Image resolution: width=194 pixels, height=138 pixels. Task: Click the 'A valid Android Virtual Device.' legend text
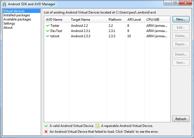[72, 126]
